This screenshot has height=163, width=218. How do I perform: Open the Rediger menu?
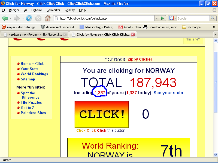(x=14, y=10)
